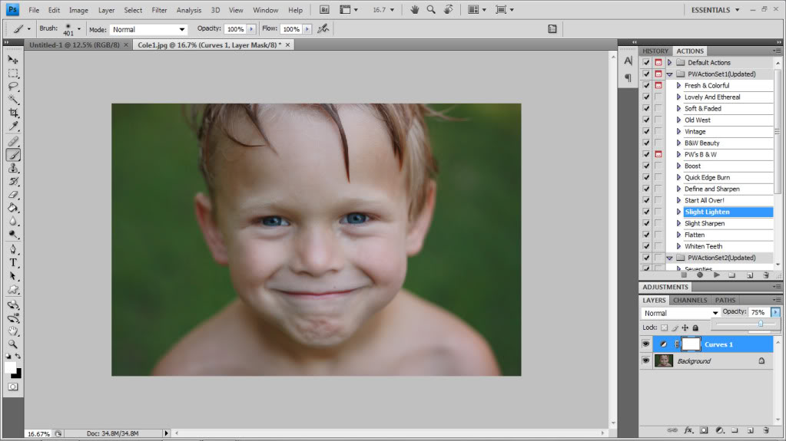Click the layer Opacity slider handle
This screenshot has width=786, height=441.
[761, 324]
